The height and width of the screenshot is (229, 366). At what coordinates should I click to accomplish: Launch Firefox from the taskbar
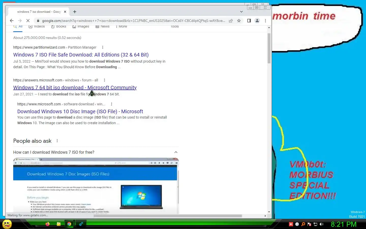click(48, 224)
